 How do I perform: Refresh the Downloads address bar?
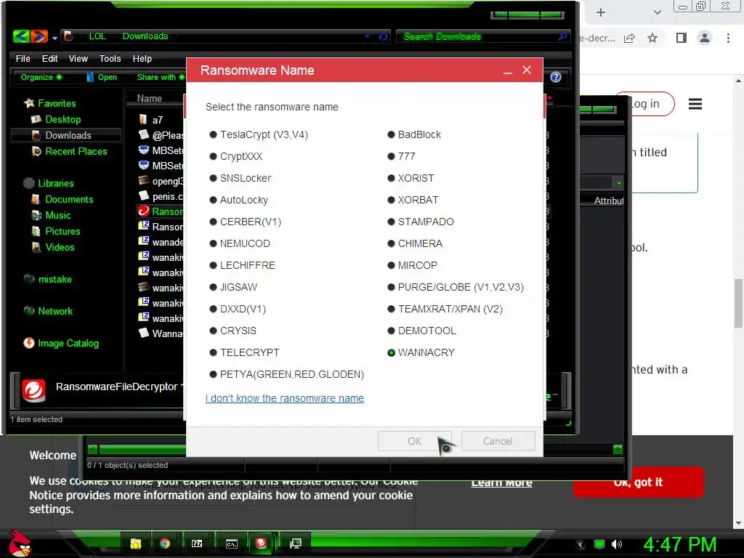click(384, 36)
